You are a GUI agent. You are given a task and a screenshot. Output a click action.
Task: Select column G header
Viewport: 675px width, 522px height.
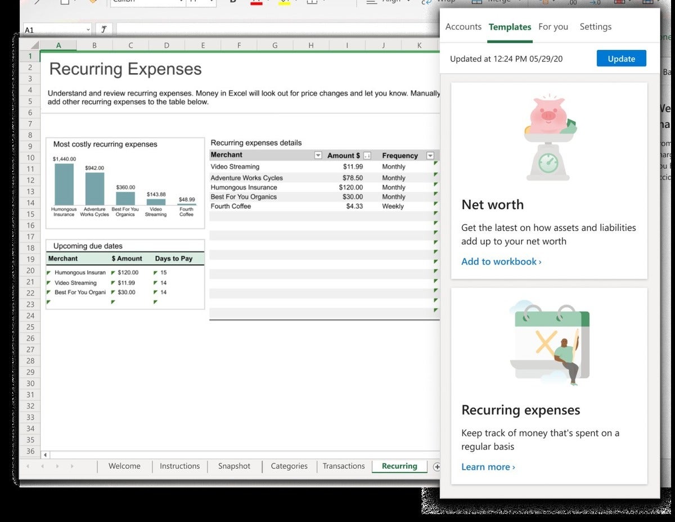click(x=274, y=46)
